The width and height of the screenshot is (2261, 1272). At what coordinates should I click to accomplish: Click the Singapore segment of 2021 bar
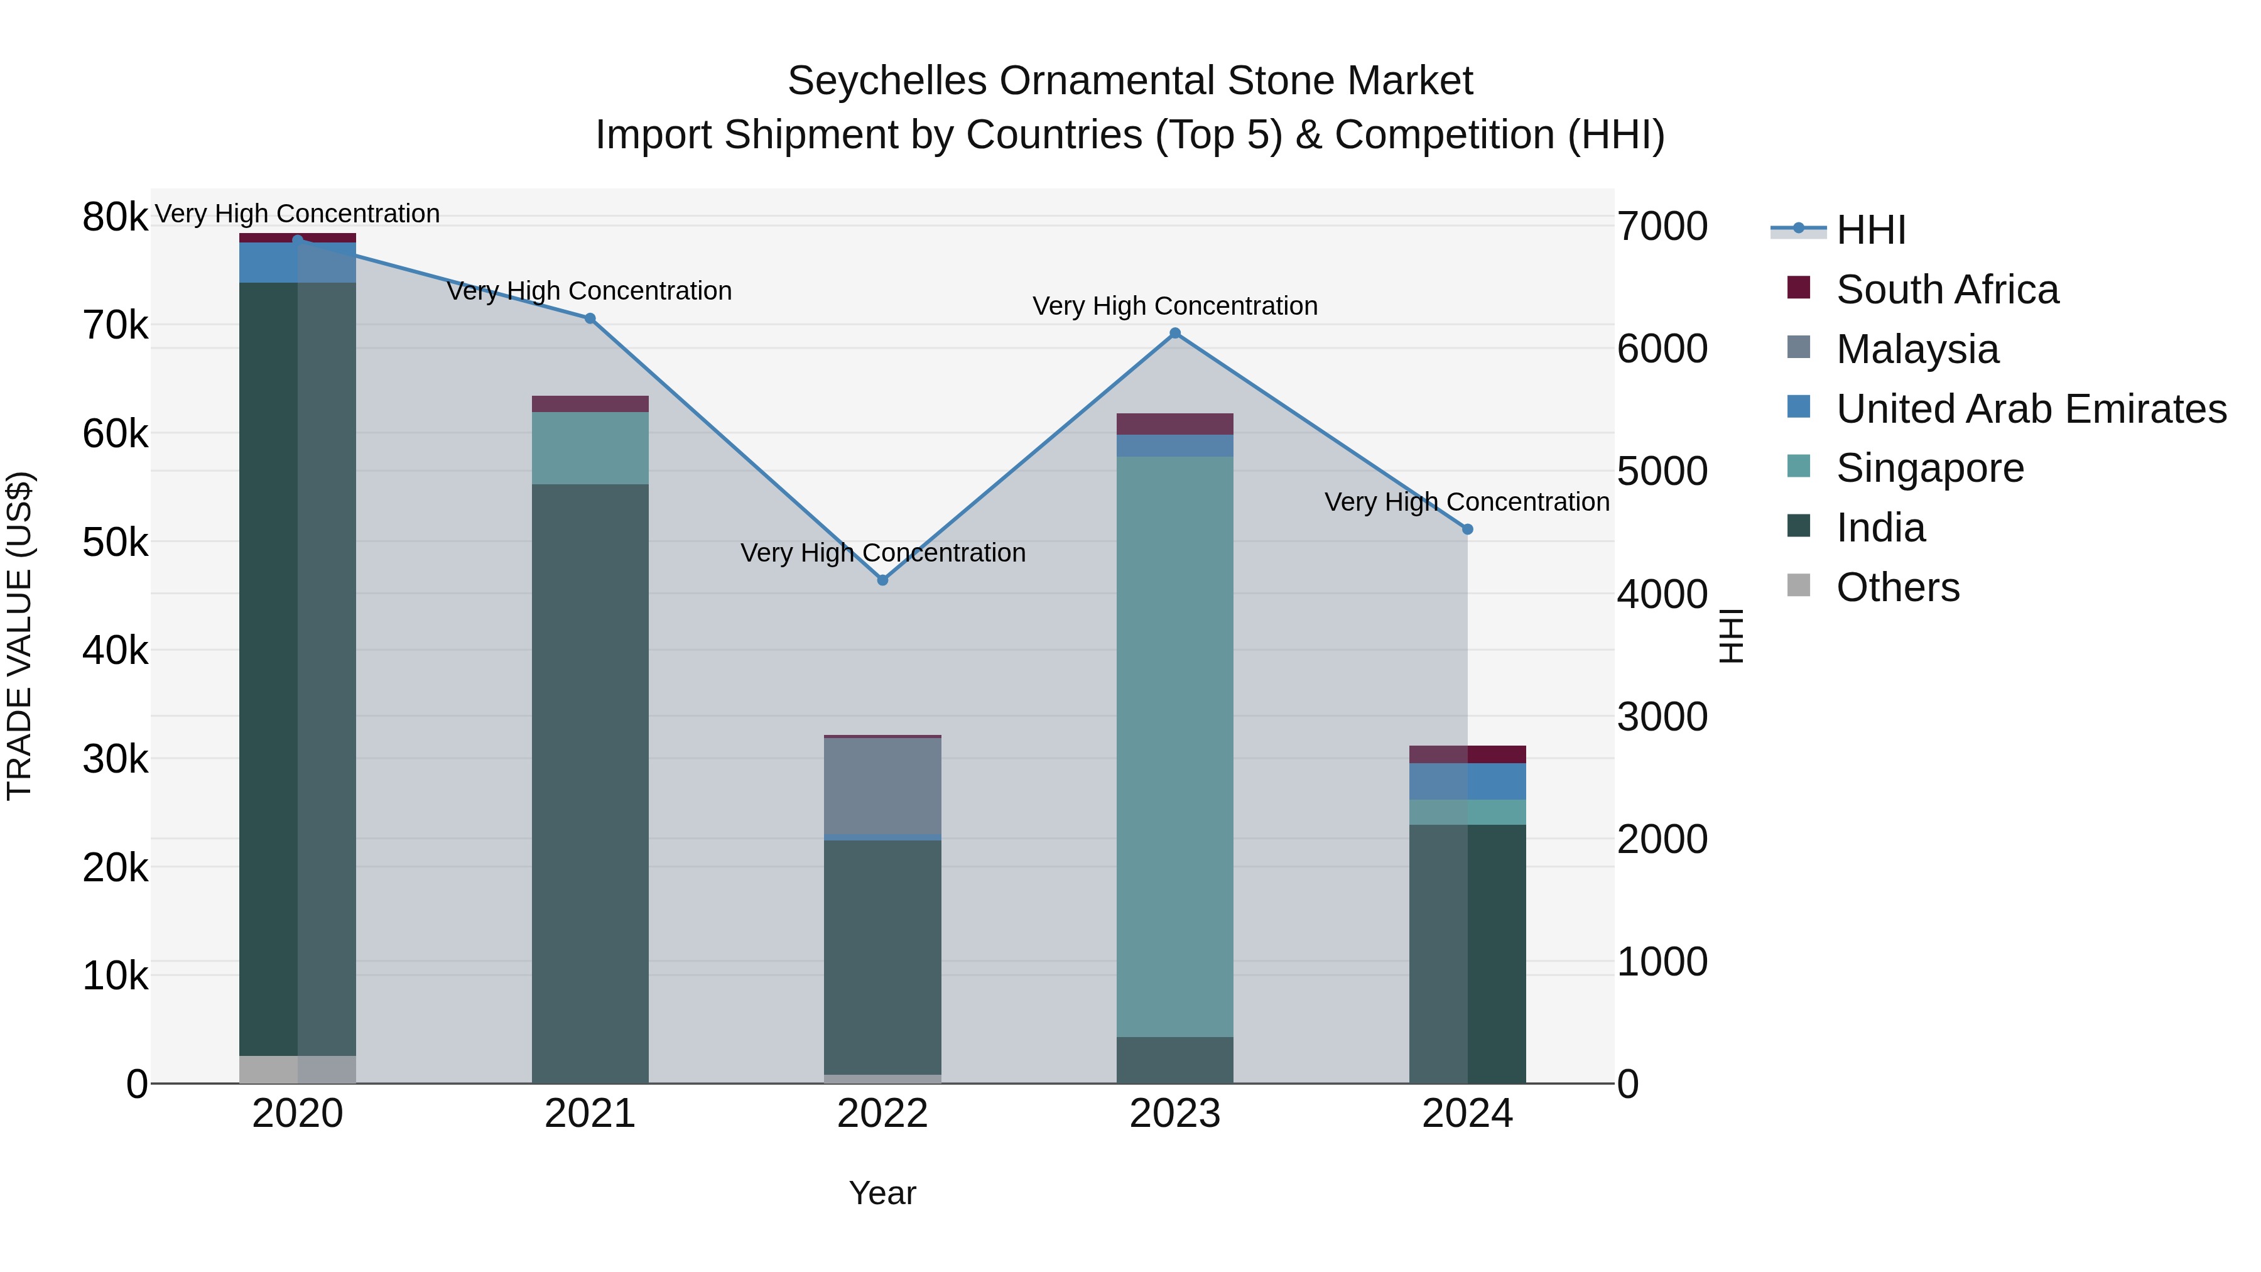(x=590, y=448)
